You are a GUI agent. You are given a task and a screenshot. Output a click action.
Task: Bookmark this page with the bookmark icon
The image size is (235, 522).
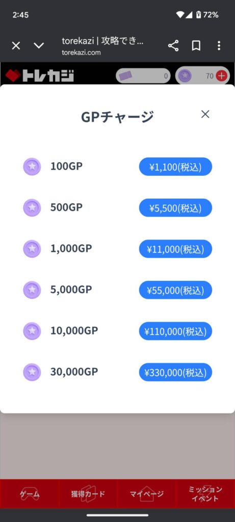click(196, 45)
